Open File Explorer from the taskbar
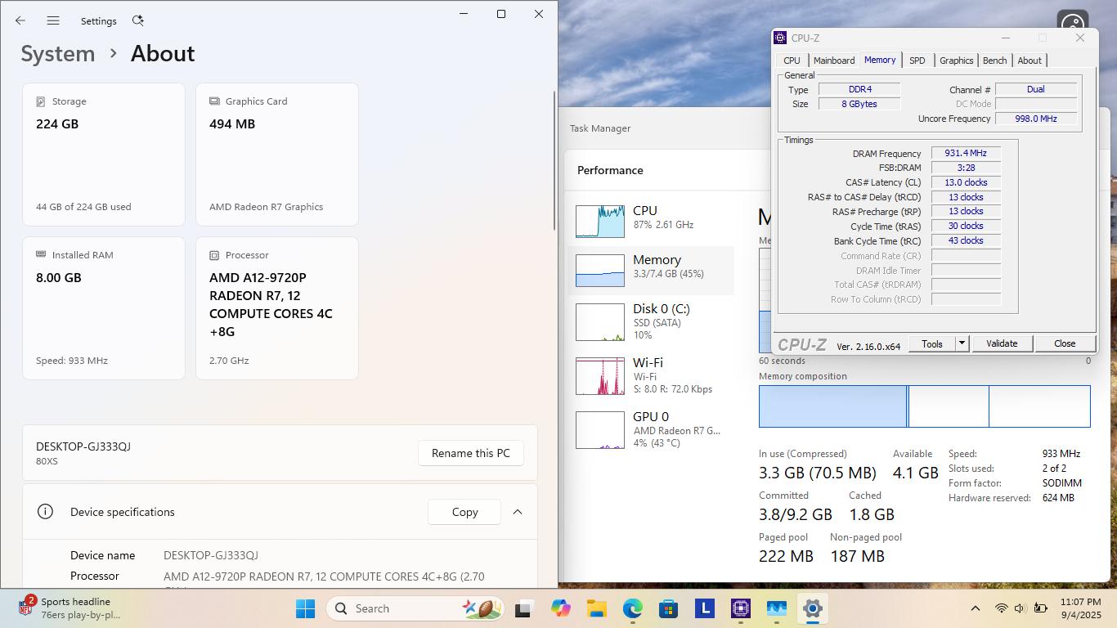 596,608
